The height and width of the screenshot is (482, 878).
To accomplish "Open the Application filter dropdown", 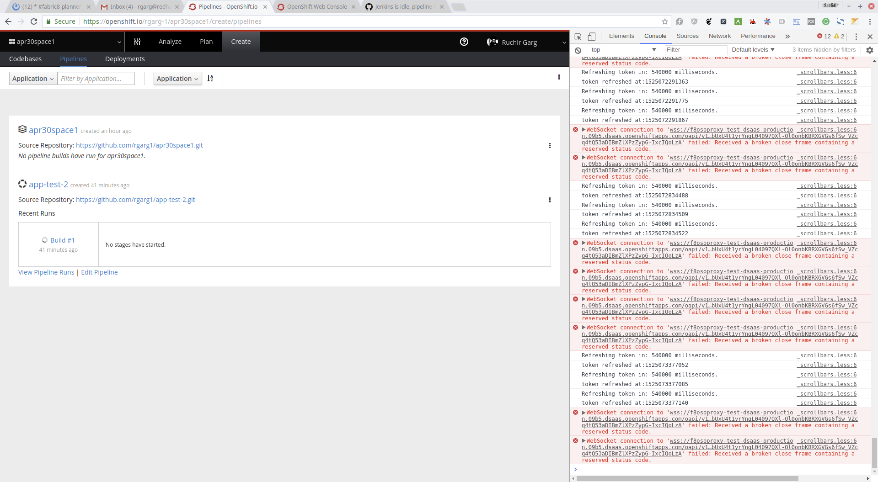I will (x=32, y=78).
